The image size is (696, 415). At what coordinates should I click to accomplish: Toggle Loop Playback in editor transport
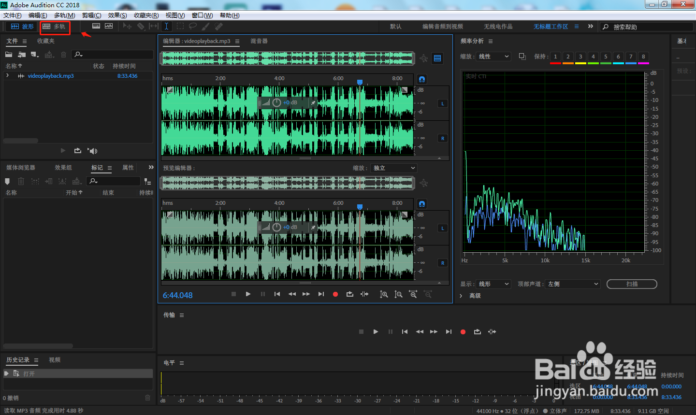click(350, 294)
